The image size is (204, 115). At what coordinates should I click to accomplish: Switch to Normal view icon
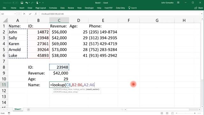(162, 113)
